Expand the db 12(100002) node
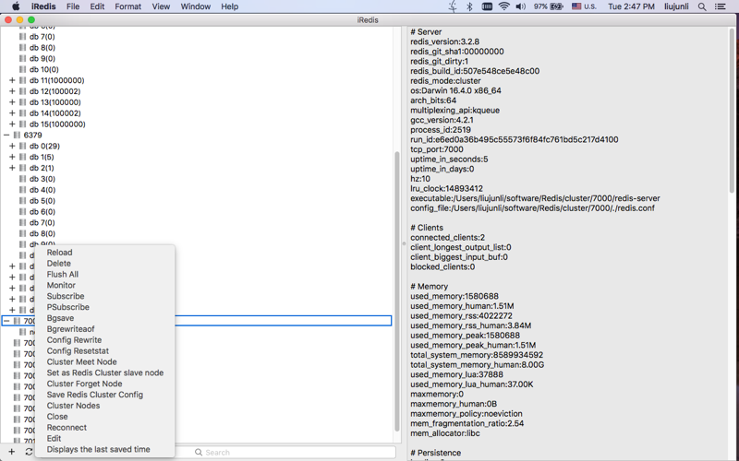This screenshot has height=461, width=739. pyautogui.click(x=12, y=91)
